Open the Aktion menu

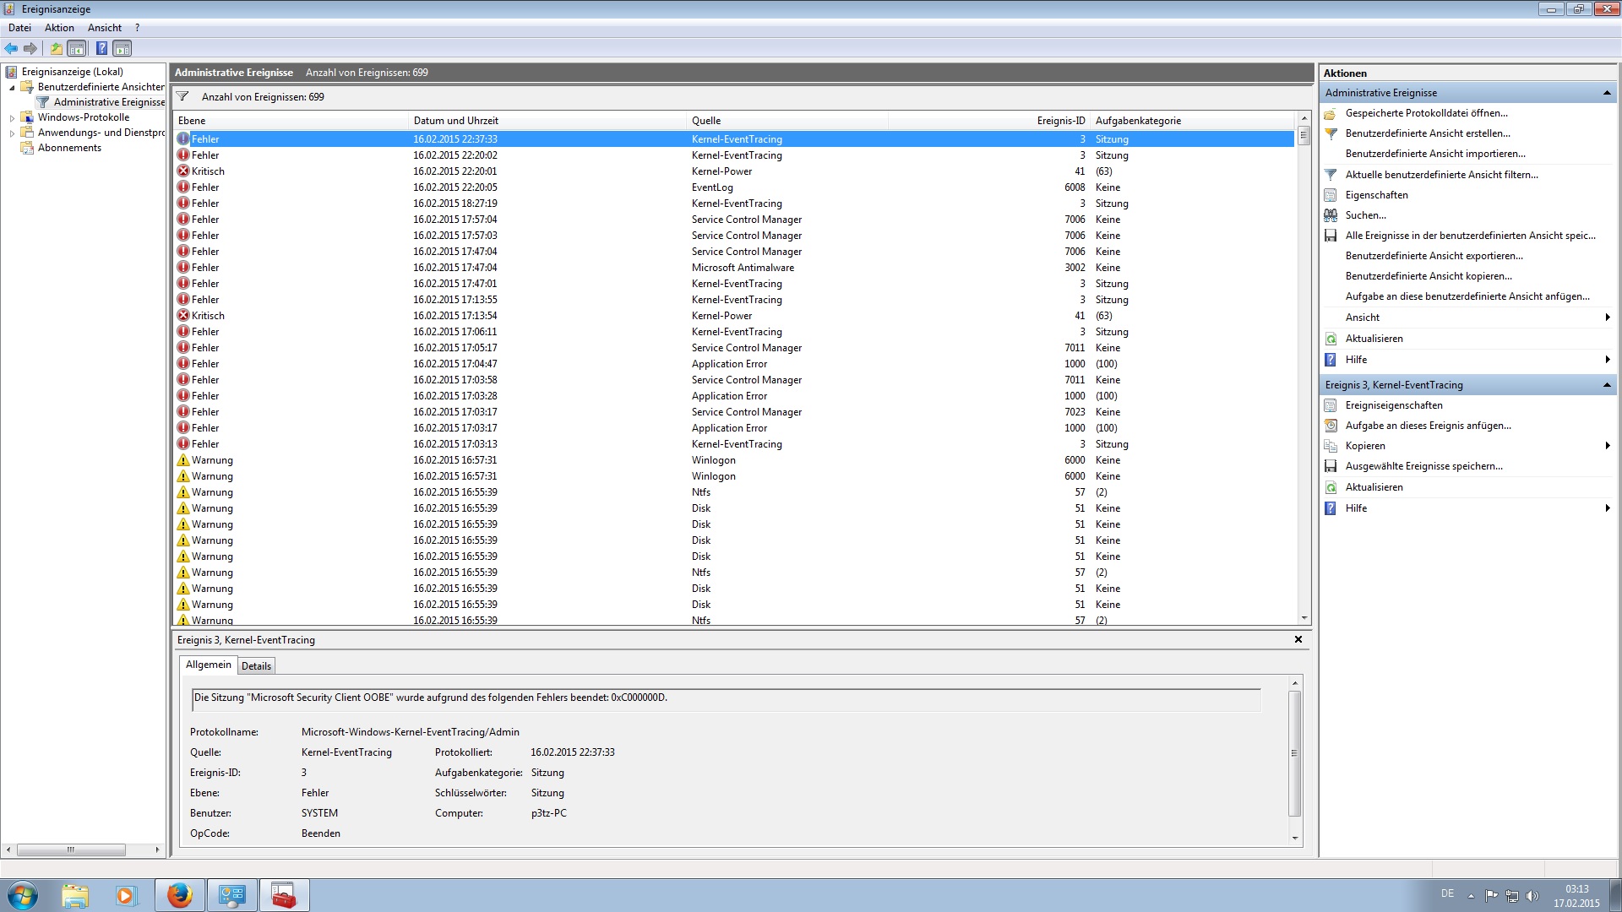click(x=59, y=28)
